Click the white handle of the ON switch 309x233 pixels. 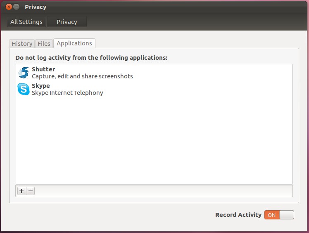click(286, 215)
